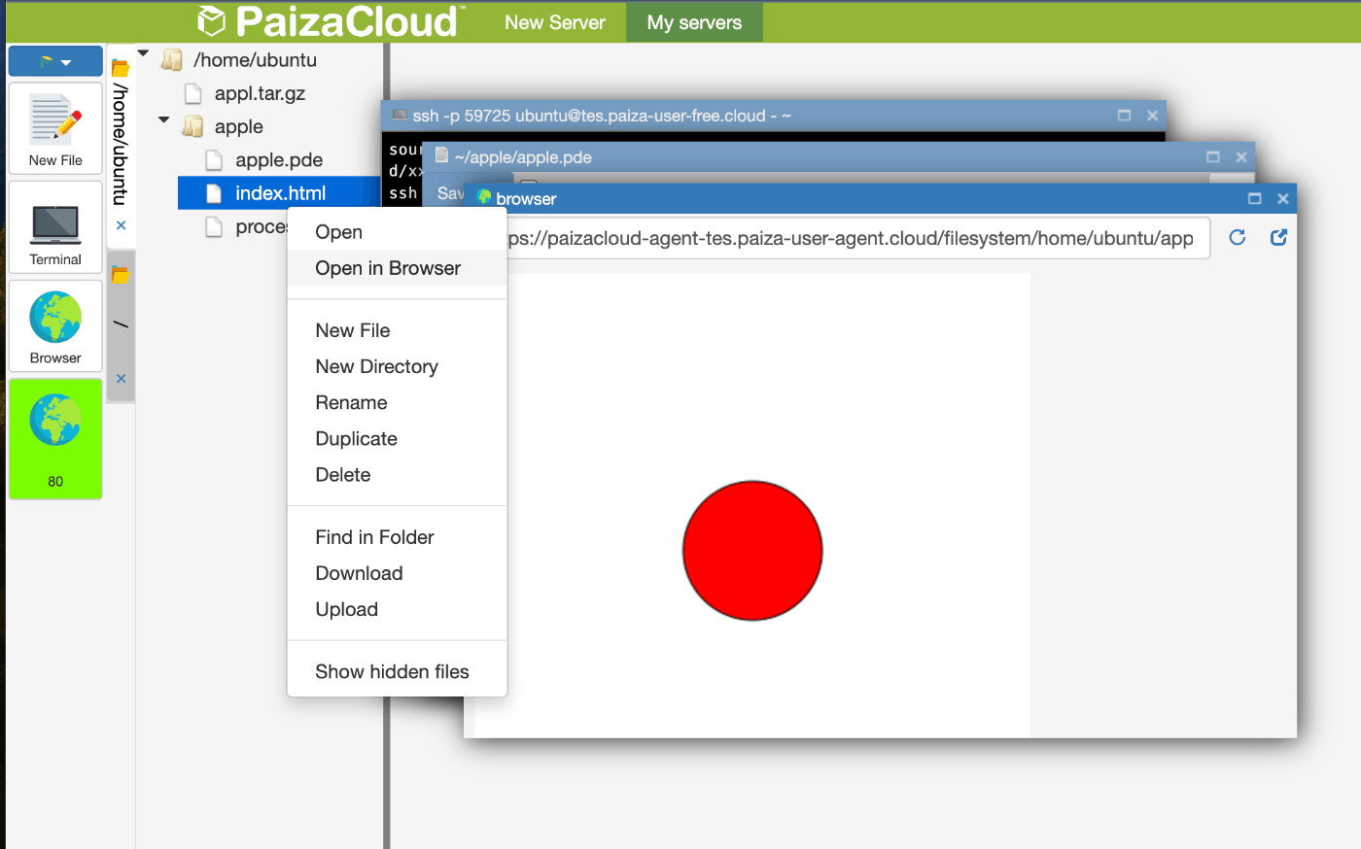
Task: Switch to the My servers tab
Action: coord(694,21)
